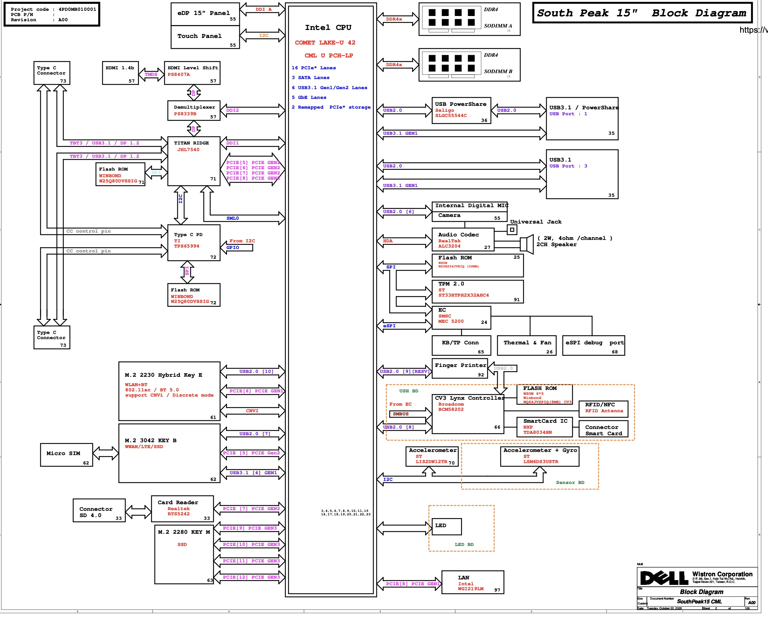
Task: Select the top Type C Connector block
Action: (52, 73)
